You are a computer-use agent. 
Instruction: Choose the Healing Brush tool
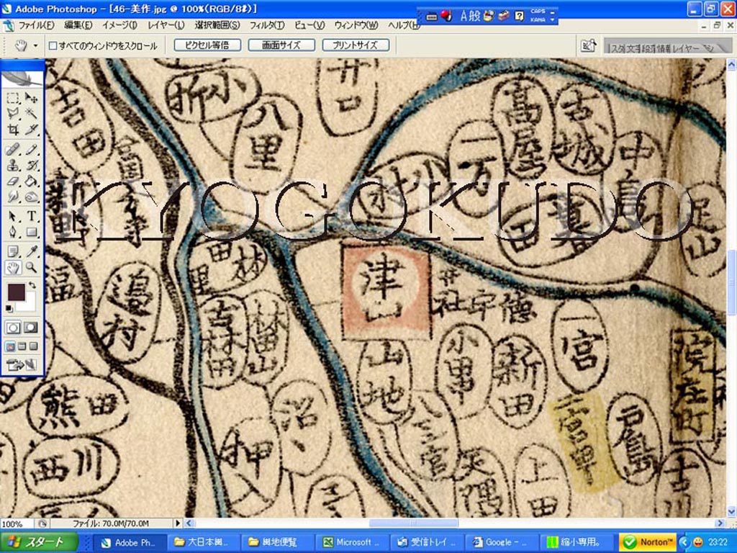click(13, 150)
